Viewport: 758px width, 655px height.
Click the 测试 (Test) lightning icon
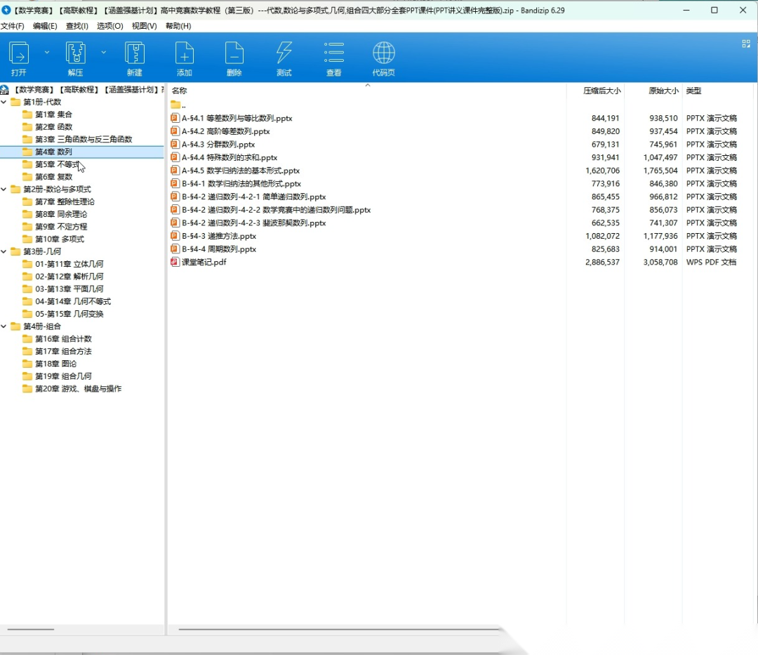[284, 54]
